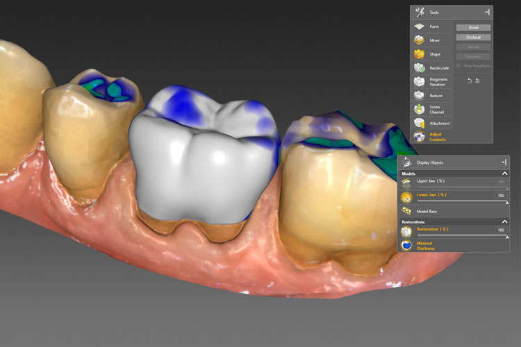Run the Recalculate tool

coord(431,68)
